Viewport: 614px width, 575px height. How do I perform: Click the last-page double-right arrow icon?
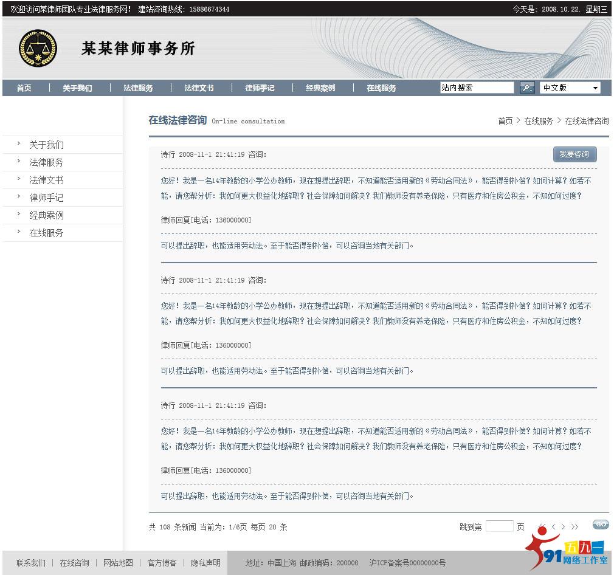point(574,526)
